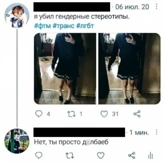
Task: Open the masked-person avatar of the replier
Action: click(x=17, y=141)
